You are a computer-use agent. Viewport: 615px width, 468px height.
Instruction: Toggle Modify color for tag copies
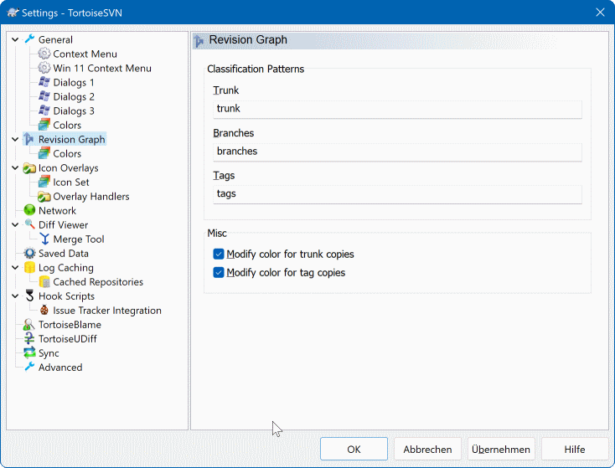219,272
